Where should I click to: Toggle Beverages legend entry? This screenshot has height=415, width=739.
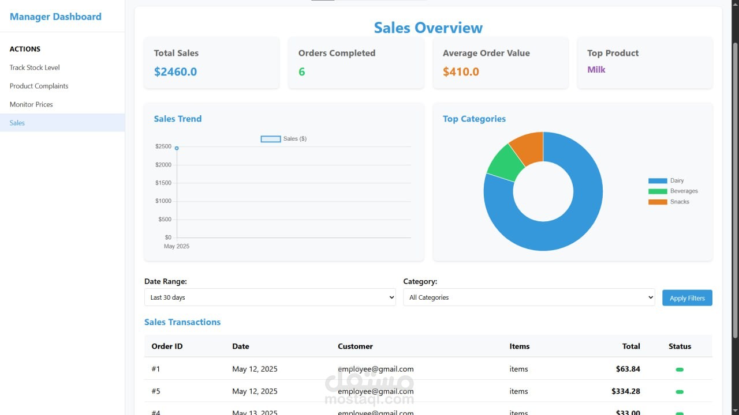coord(673,191)
